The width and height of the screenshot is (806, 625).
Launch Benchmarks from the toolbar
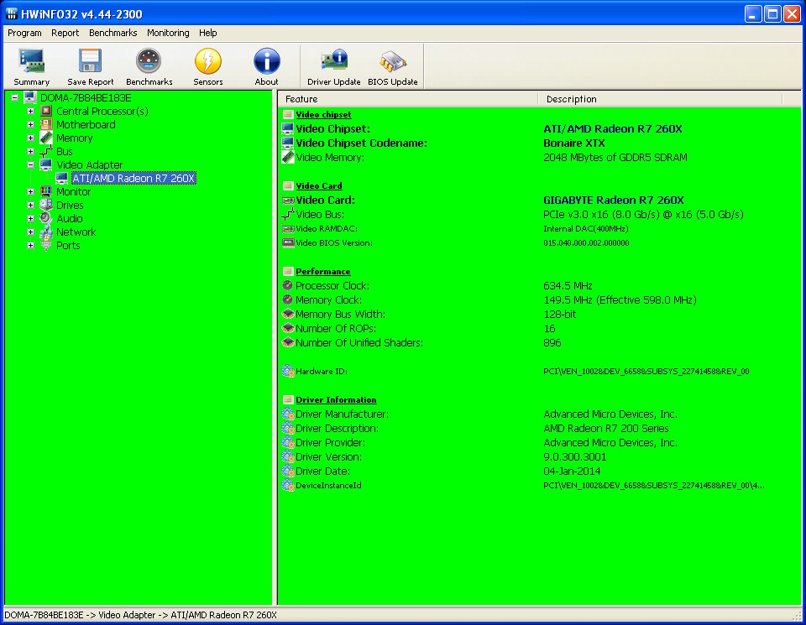click(149, 62)
